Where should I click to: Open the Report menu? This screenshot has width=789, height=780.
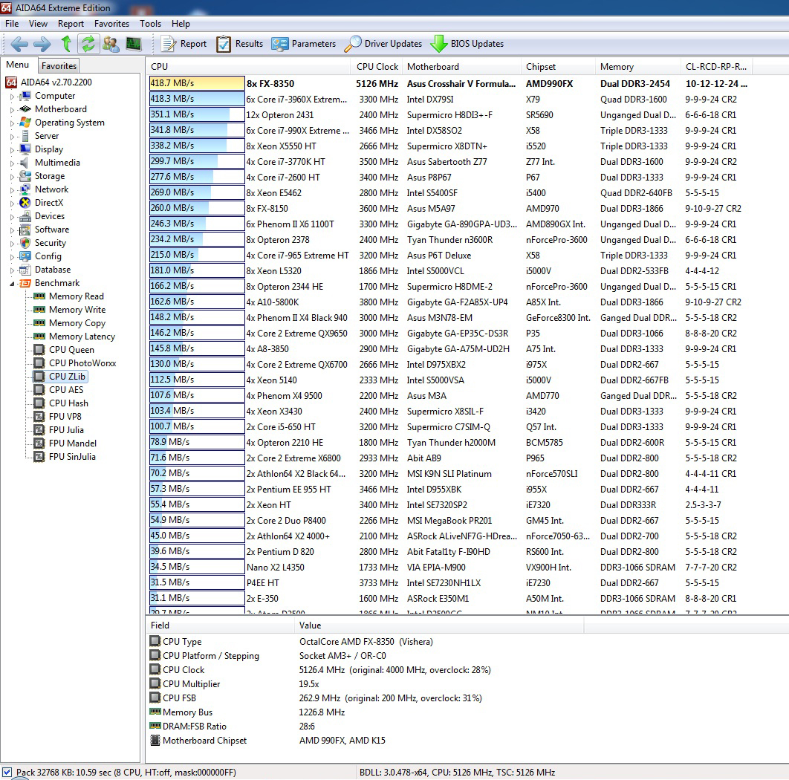(71, 24)
